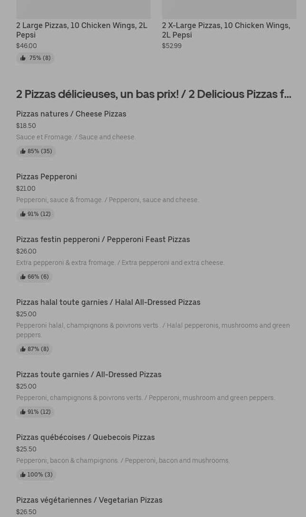306x517 pixels.
Task: Open the 2 X-Large Pizzas combo item
Action: [226, 29]
